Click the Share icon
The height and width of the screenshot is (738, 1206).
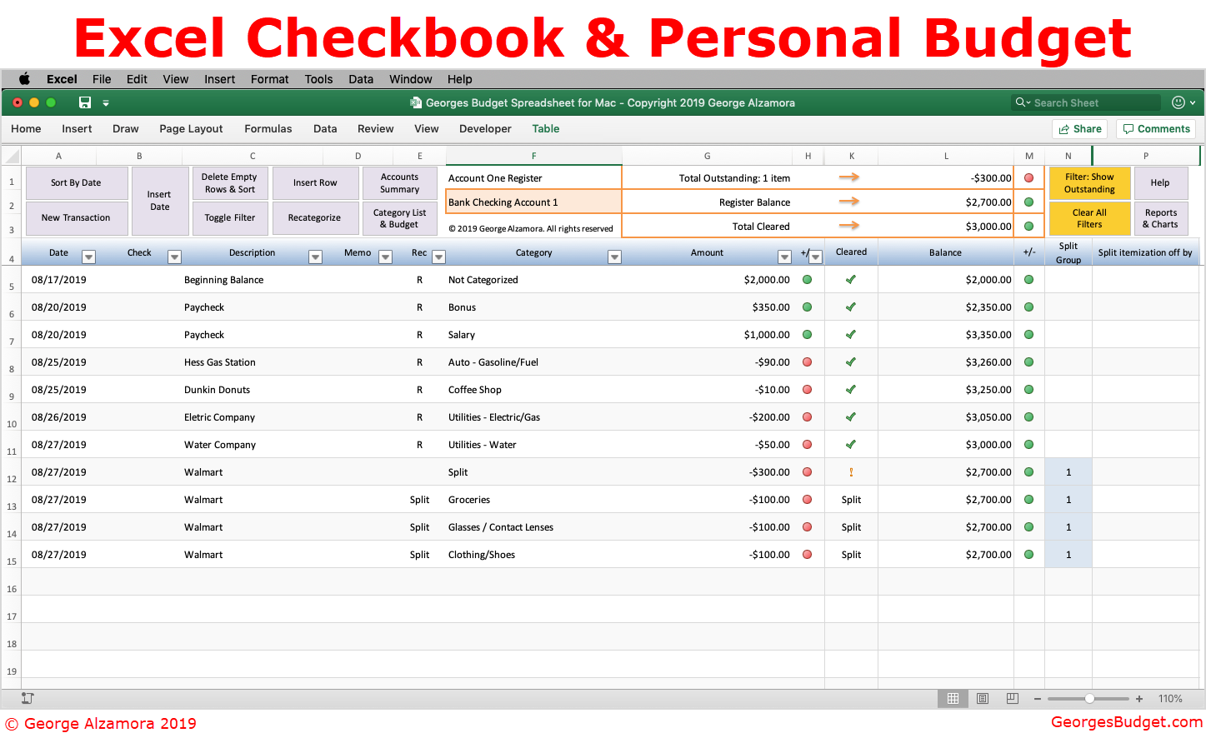point(1079,128)
